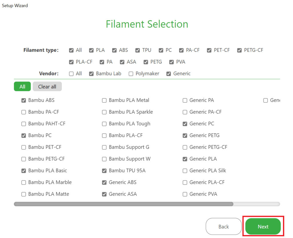Screen dimensions: 293x238
Task: Deselect Bambu PLA Basic filament
Action: point(23,171)
